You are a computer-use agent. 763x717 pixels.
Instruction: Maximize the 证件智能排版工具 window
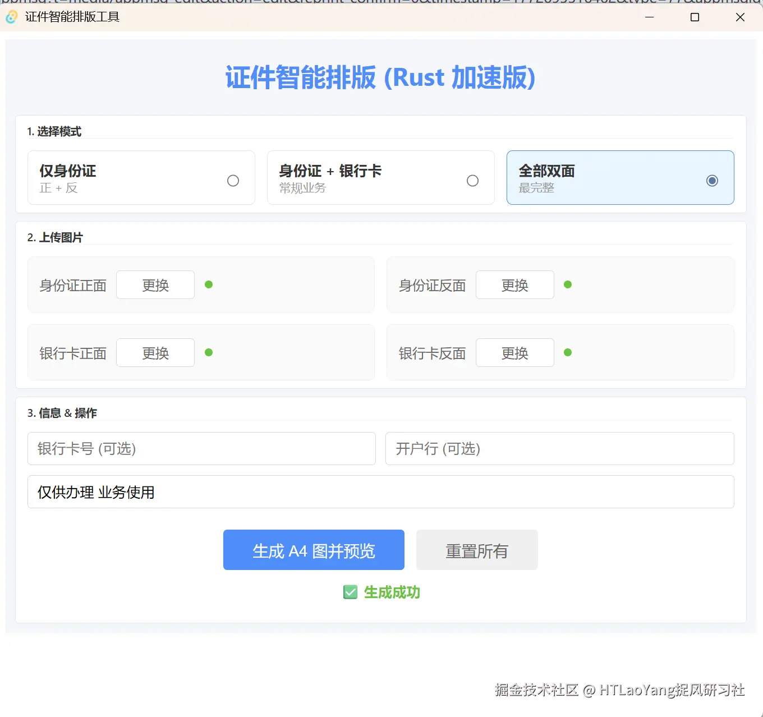pos(695,17)
